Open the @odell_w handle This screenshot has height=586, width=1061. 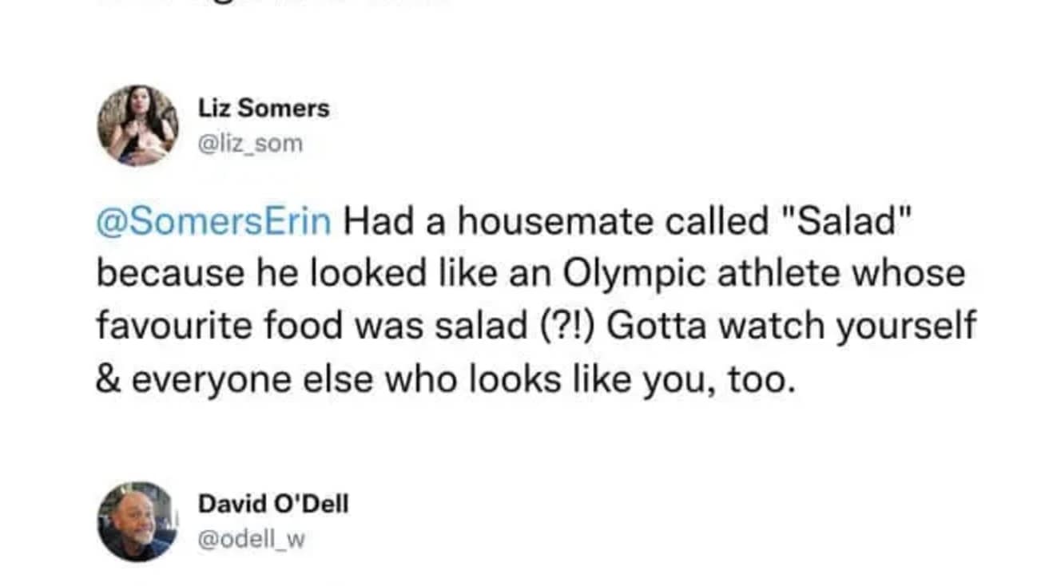point(252,540)
